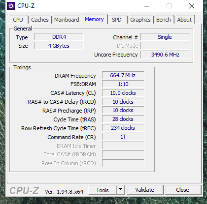Click the 1T command rate value
207x204 pixels.
[123, 137]
